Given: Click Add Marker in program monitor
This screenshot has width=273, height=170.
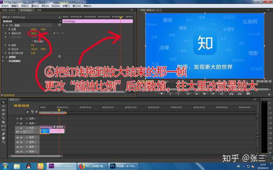Looking at the screenshot, I should point(162,94).
